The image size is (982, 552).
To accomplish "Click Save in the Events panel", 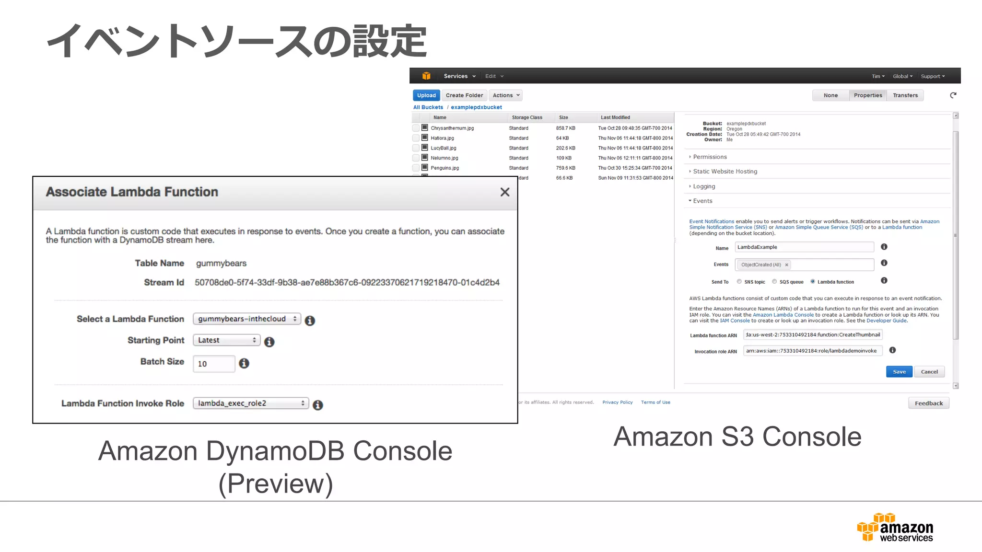I will [x=899, y=372].
